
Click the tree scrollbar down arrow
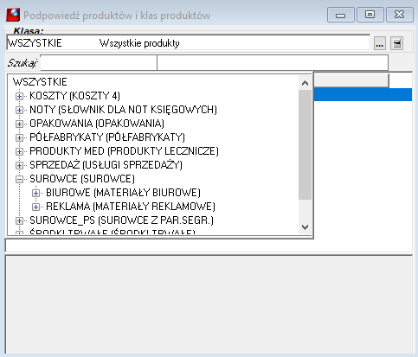(x=305, y=227)
